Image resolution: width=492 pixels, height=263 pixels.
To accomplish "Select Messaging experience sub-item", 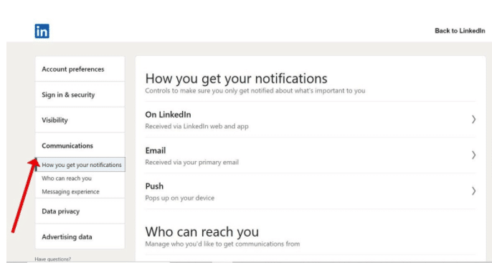I will tap(70, 191).
